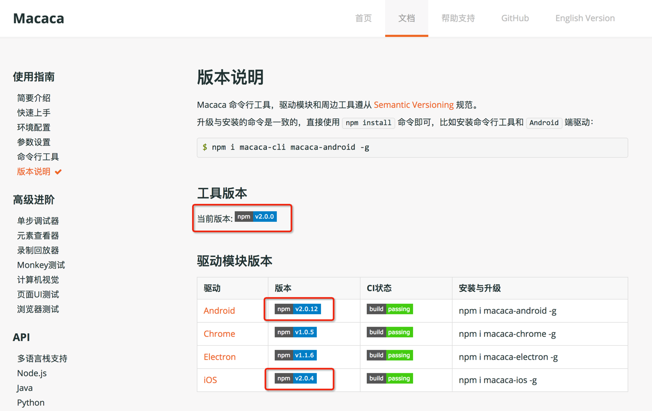Click Chrome row build passing badge
The image size is (652, 411).
pos(390,332)
